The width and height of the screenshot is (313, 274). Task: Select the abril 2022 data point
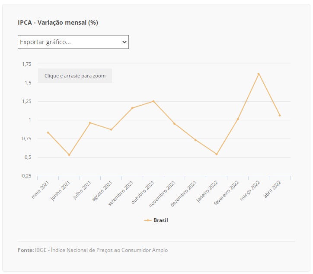coord(280,115)
